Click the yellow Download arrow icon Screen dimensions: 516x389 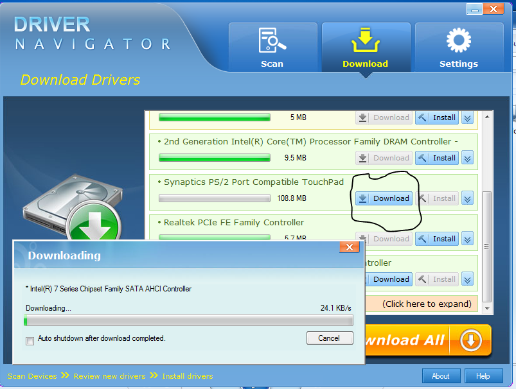[x=366, y=40]
